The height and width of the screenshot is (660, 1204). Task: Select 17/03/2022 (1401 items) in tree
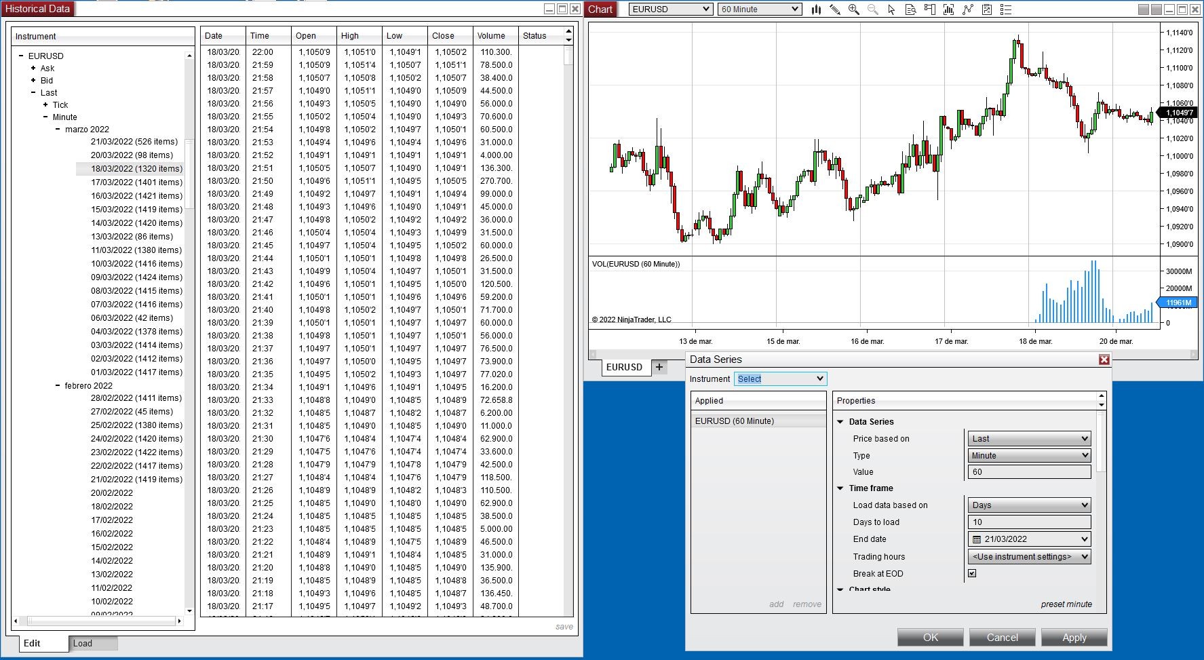(x=136, y=182)
